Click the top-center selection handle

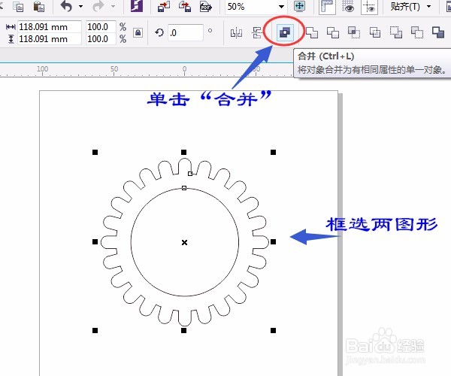[x=184, y=152]
